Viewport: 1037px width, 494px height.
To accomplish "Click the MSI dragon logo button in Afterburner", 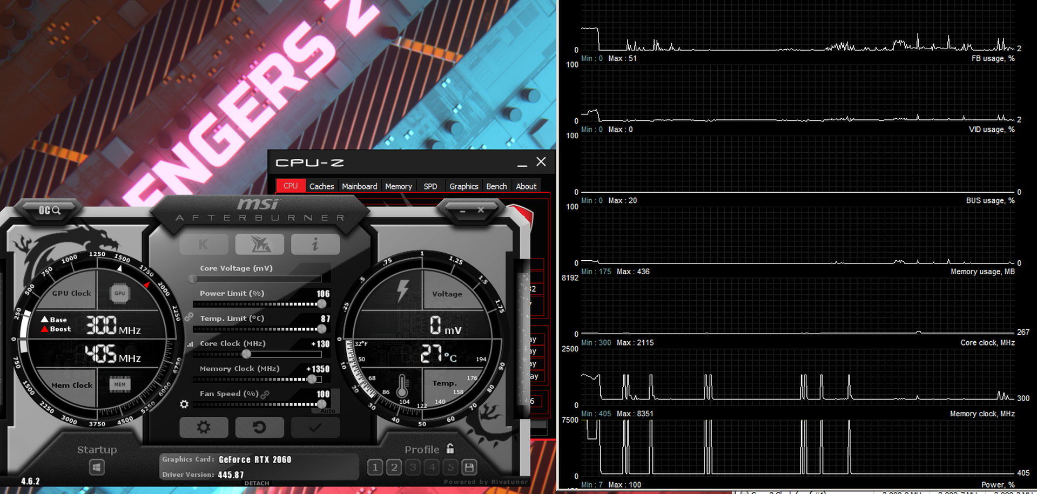I will [260, 245].
